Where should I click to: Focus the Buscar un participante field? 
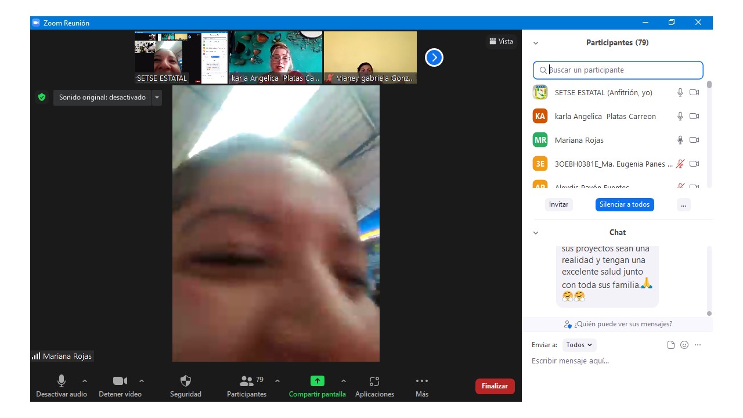[618, 70]
